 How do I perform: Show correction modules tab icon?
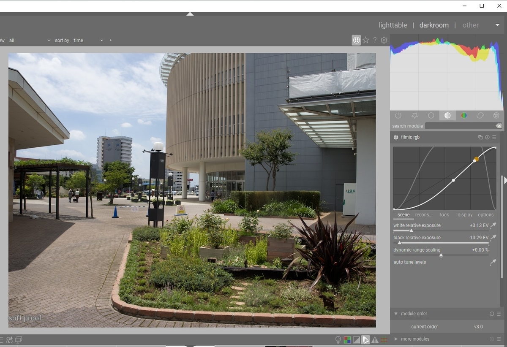pos(480,115)
